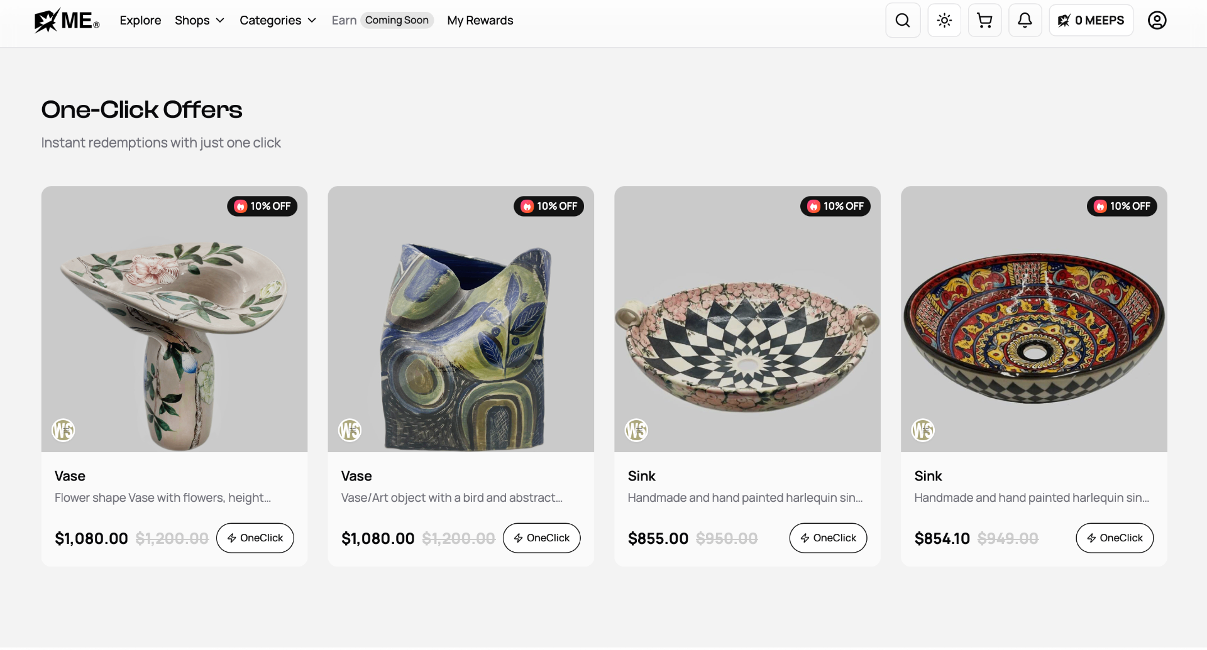Check your MEEPS balance
1207x650 pixels.
pyautogui.click(x=1091, y=19)
